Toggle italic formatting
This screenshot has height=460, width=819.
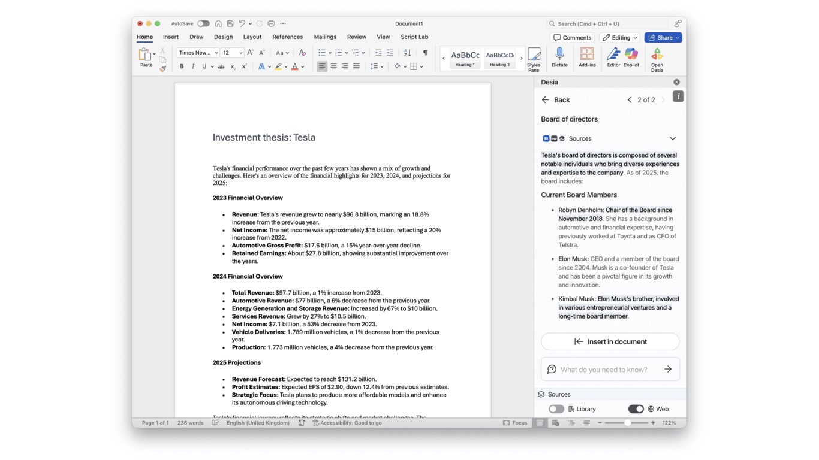point(193,66)
